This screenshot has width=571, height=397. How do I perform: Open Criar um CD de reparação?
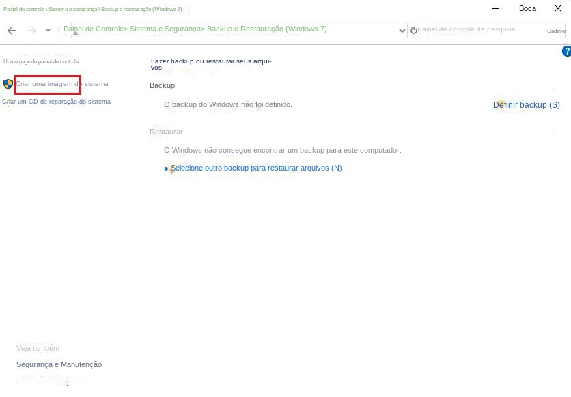pyautogui.click(x=57, y=102)
